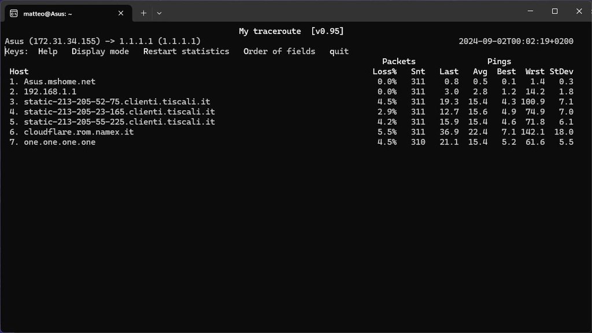Click the Display mode option
The image size is (592, 333).
pyautogui.click(x=101, y=51)
